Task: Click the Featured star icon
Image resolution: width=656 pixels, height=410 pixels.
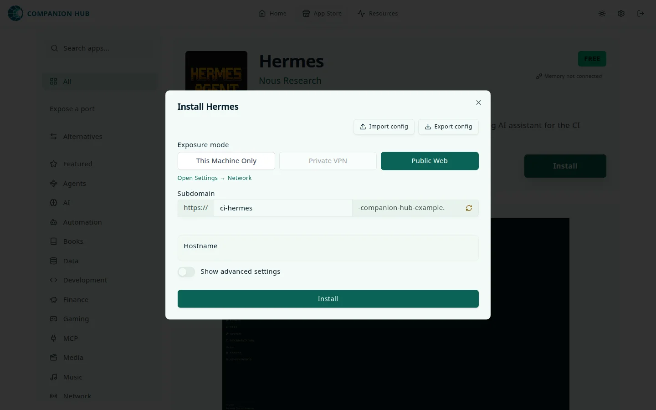Action: click(x=54, y=164)
